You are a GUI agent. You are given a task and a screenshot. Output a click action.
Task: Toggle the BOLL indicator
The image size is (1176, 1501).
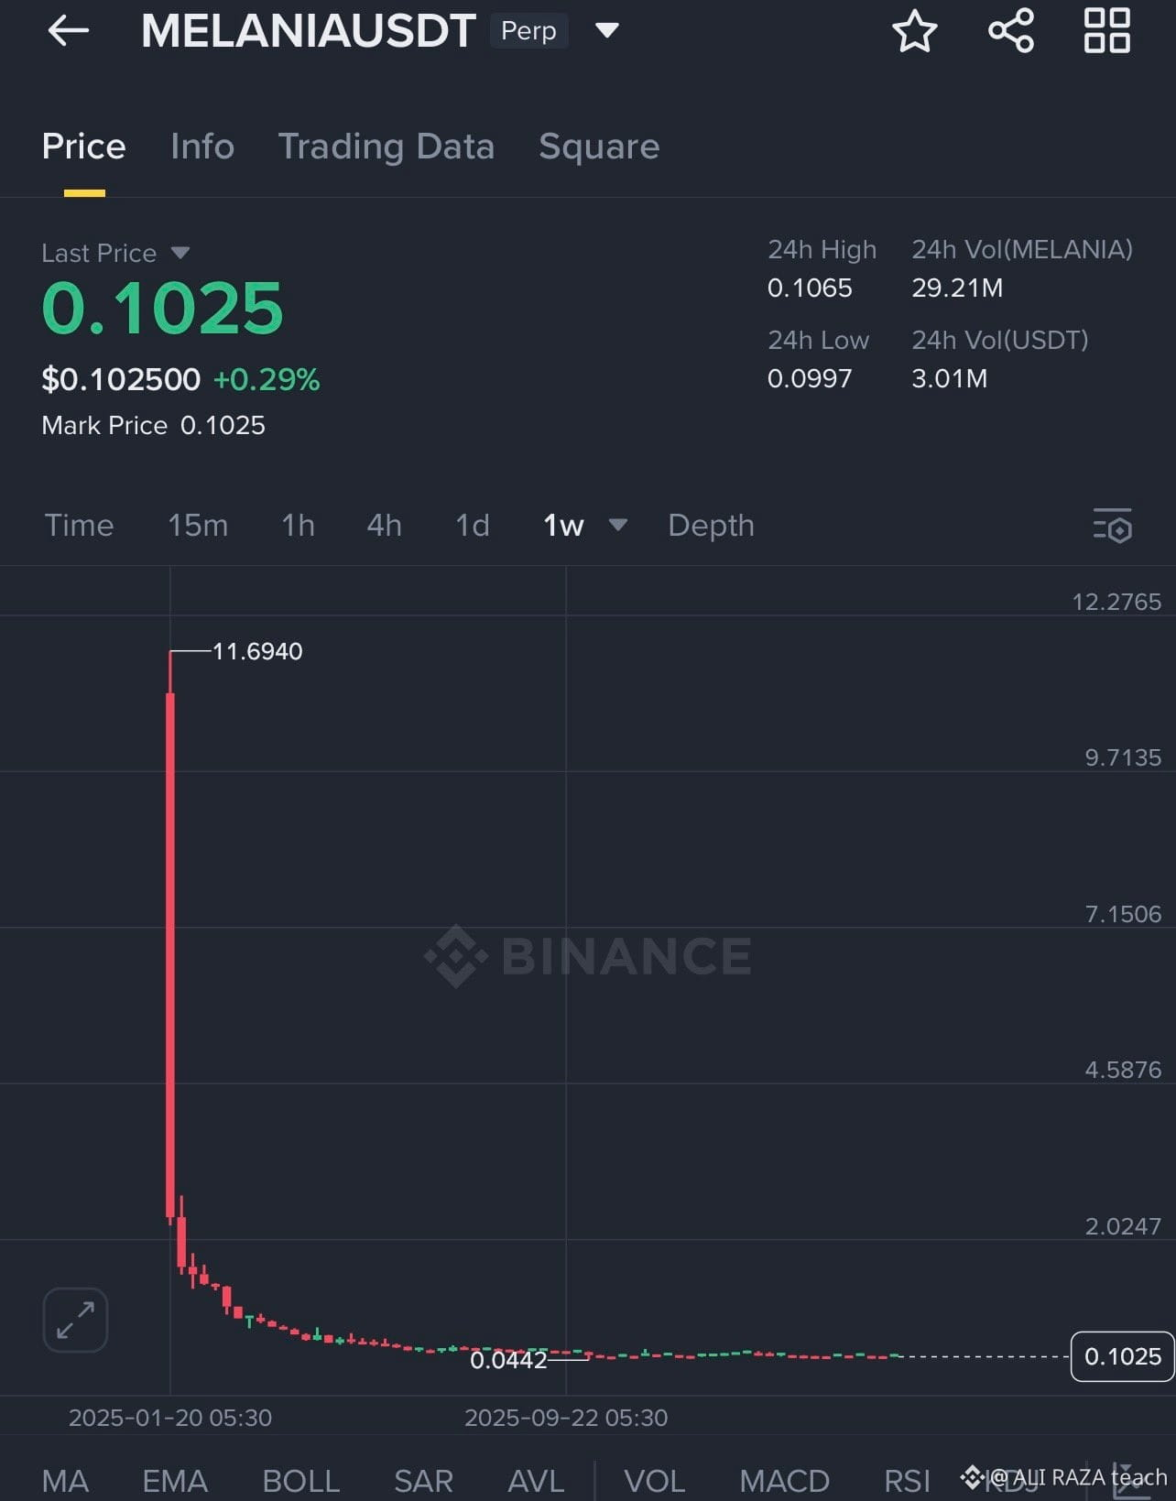301,1480
